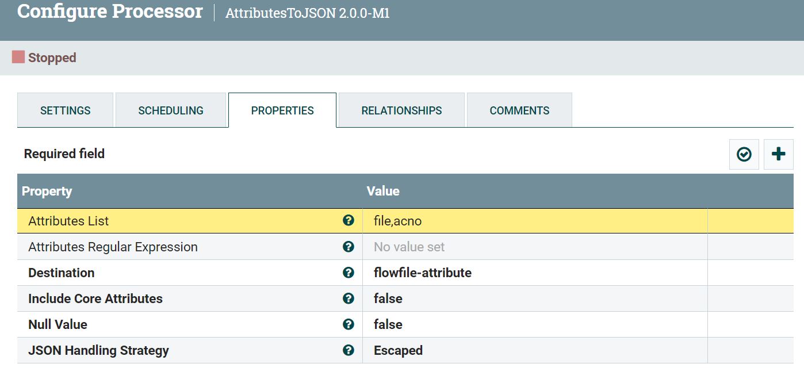The image size is (804, 383).
Task: Open help for Destination property
Action: tap(348, 273)
